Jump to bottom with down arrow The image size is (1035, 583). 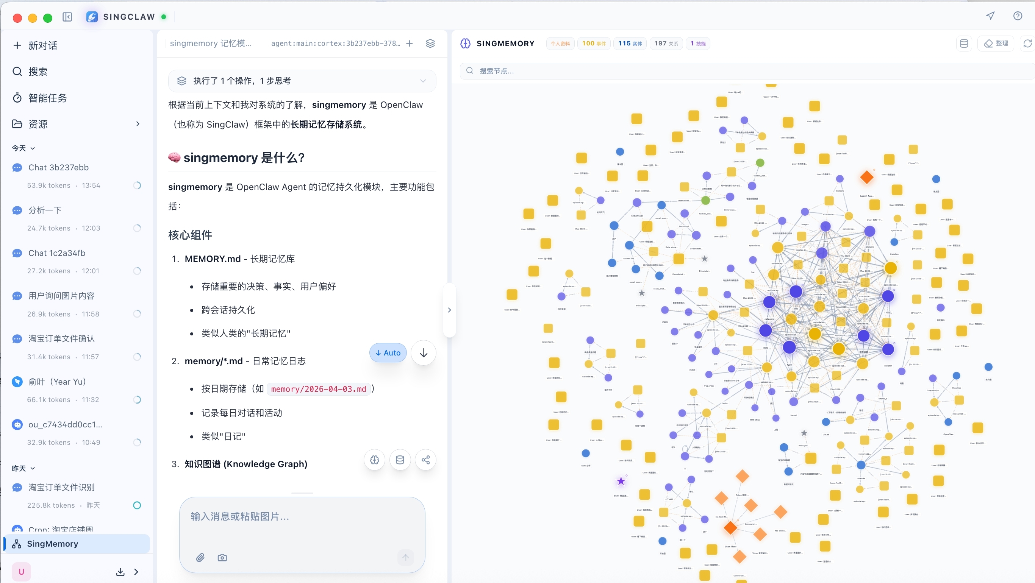(424, 352)
